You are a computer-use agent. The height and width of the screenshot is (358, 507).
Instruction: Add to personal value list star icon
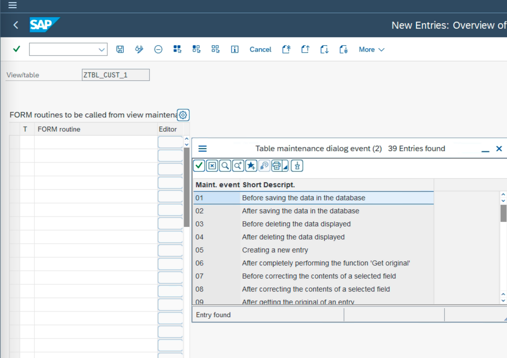(x=251, y=166)
